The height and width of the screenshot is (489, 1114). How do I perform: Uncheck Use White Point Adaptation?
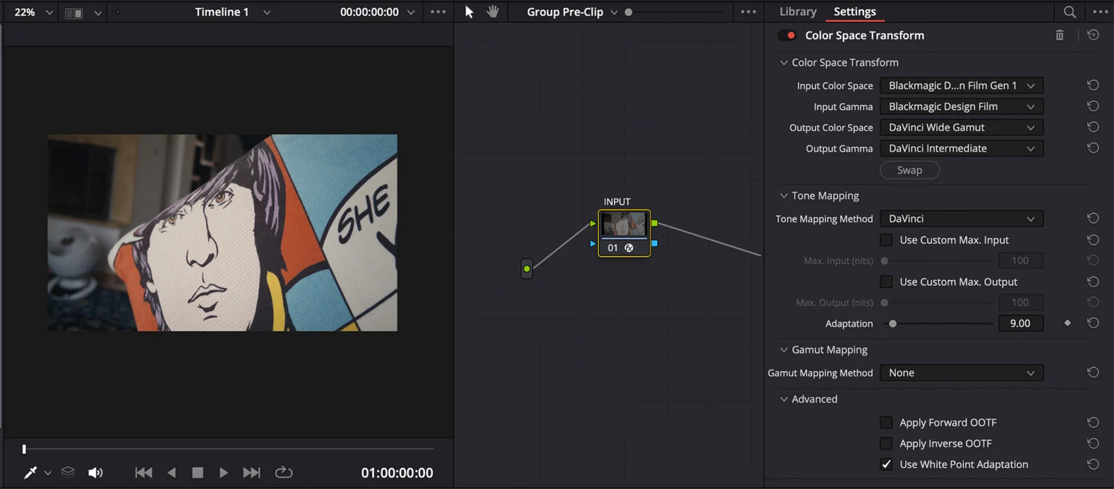point(886,464)
